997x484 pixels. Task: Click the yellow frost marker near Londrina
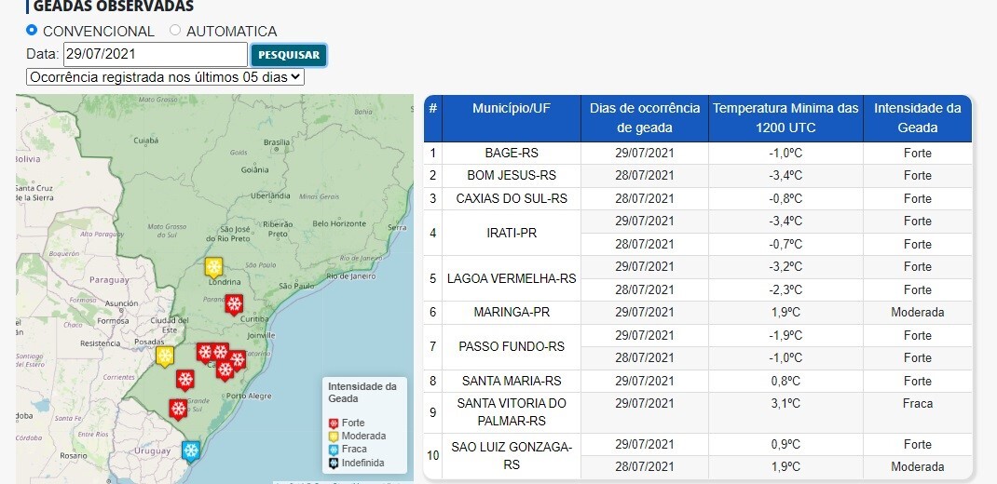213,267
